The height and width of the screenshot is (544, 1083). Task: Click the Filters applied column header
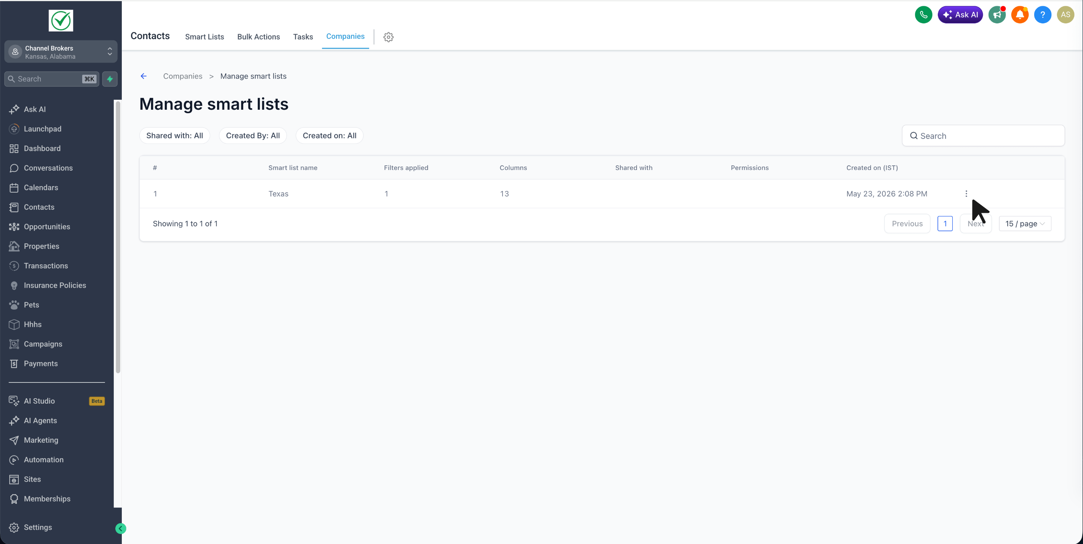point(406,168)
